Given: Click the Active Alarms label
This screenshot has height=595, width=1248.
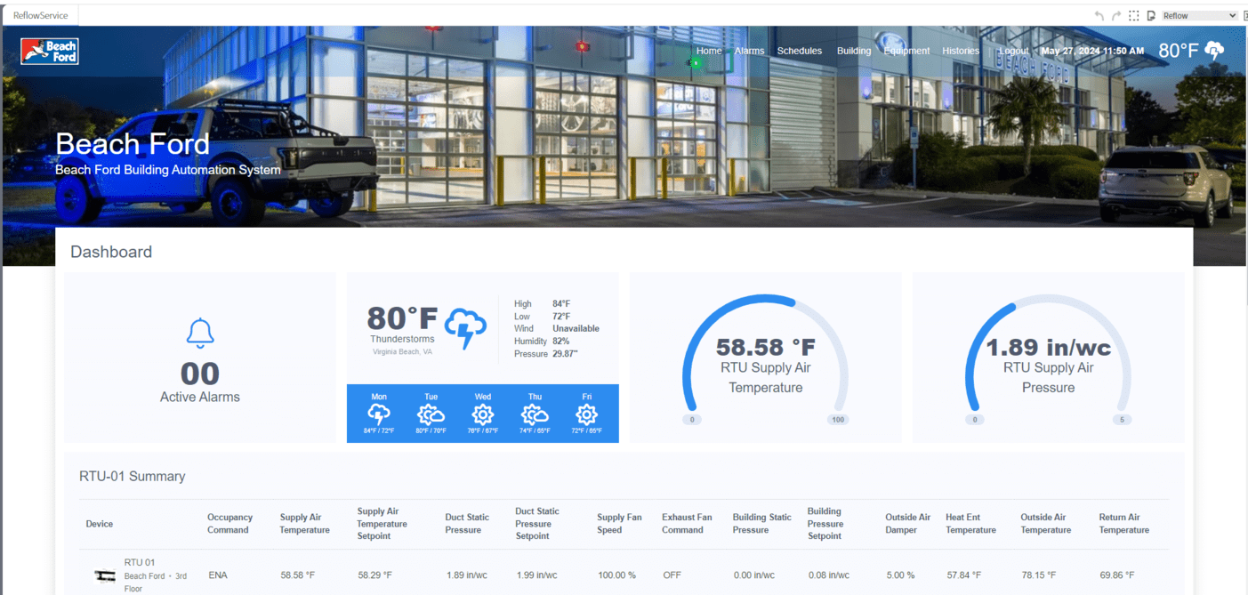Looking at the screenshot, I should [x=200, y=397].
